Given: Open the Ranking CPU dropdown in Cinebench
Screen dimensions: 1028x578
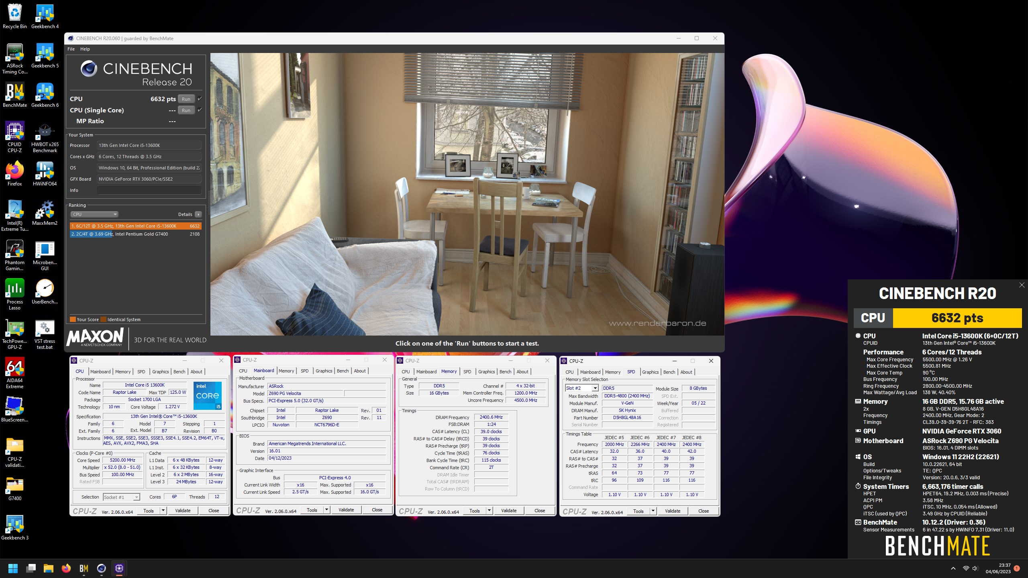Looking at the screenshot, I should pos(94,214).
